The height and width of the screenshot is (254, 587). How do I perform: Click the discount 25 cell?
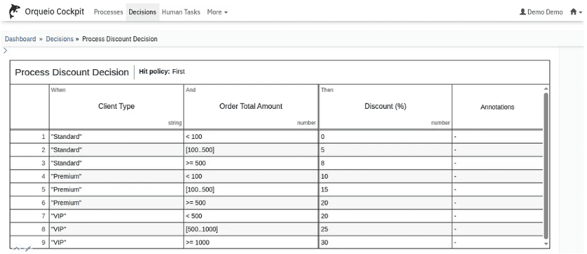(x=385, y=229)
